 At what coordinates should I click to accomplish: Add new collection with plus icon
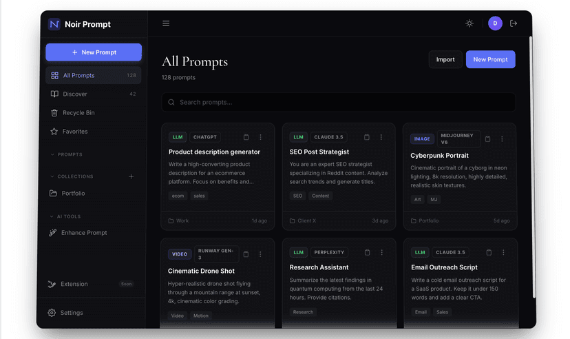[131, 176]
